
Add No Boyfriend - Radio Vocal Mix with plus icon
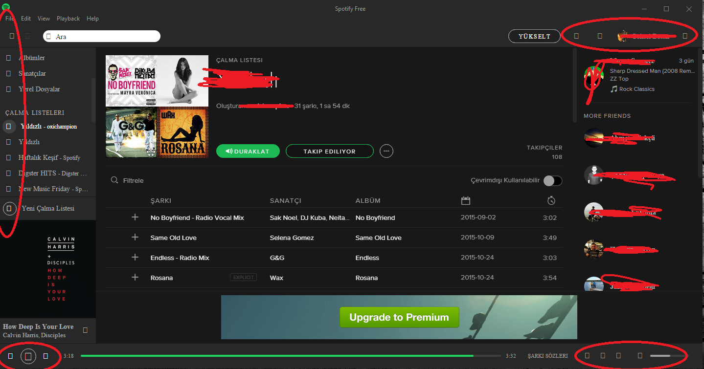135,217
